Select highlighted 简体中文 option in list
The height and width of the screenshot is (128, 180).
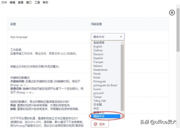point(106,116)
